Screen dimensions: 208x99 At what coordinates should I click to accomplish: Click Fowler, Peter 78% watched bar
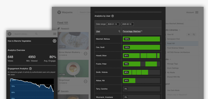tap(141, 64)
